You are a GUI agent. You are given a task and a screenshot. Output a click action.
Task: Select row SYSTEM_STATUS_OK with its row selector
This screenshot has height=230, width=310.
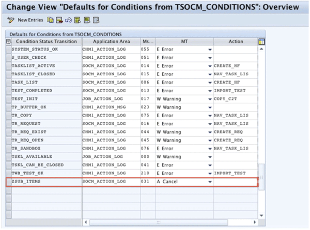tap(8, 50)
